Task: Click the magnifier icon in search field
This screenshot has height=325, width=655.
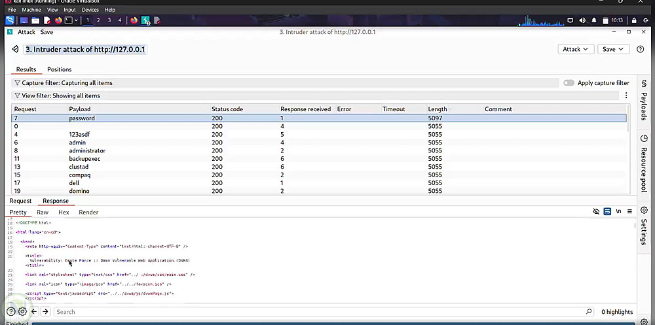Action: click(x=589, y=312)
